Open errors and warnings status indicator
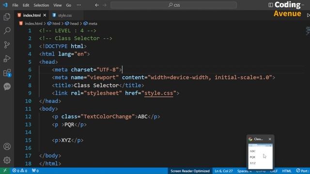310x174 pixels. (20, 171)
